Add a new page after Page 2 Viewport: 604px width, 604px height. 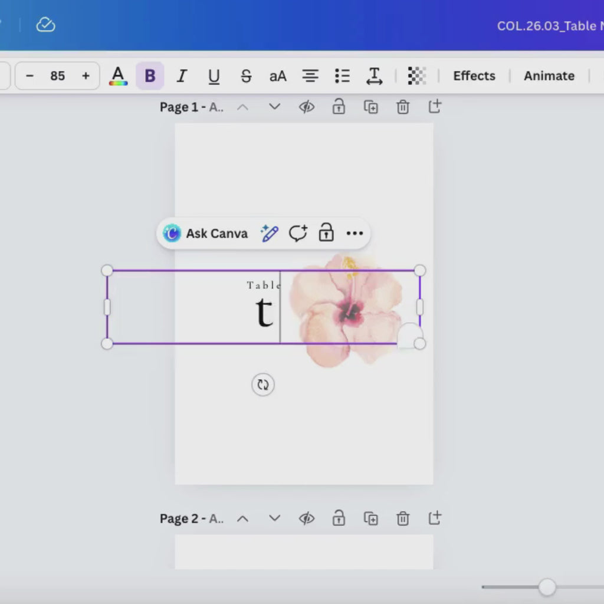tap(435, 518)
